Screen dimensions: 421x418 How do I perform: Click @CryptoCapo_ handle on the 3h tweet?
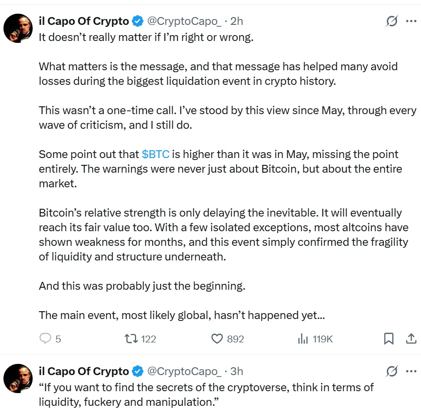[184, 372]
